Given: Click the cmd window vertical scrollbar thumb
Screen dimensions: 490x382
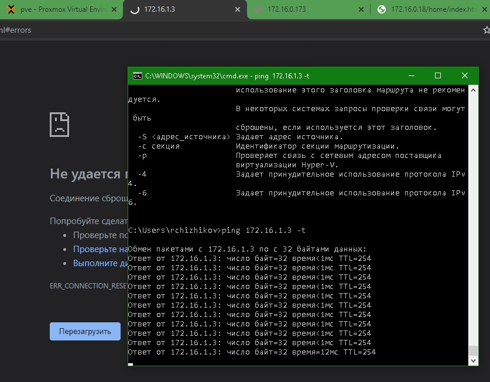Looking at the screenshot, I should point(474,351).
